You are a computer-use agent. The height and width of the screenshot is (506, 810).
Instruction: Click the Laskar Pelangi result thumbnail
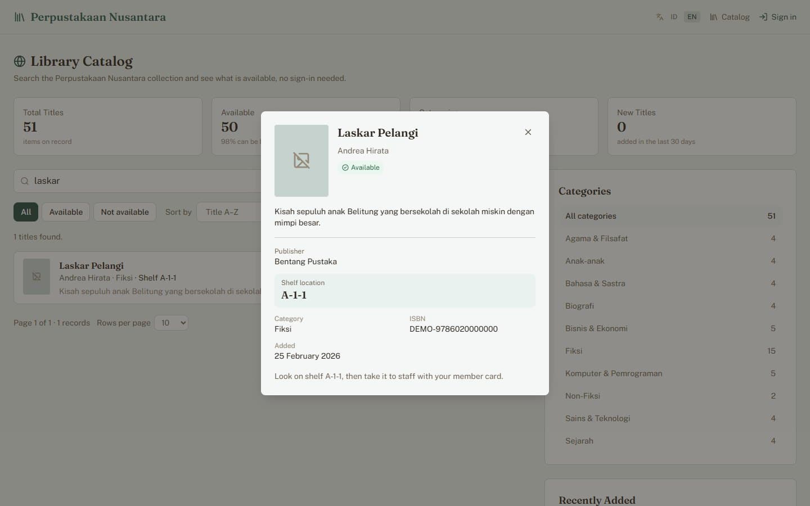[37, 277]
